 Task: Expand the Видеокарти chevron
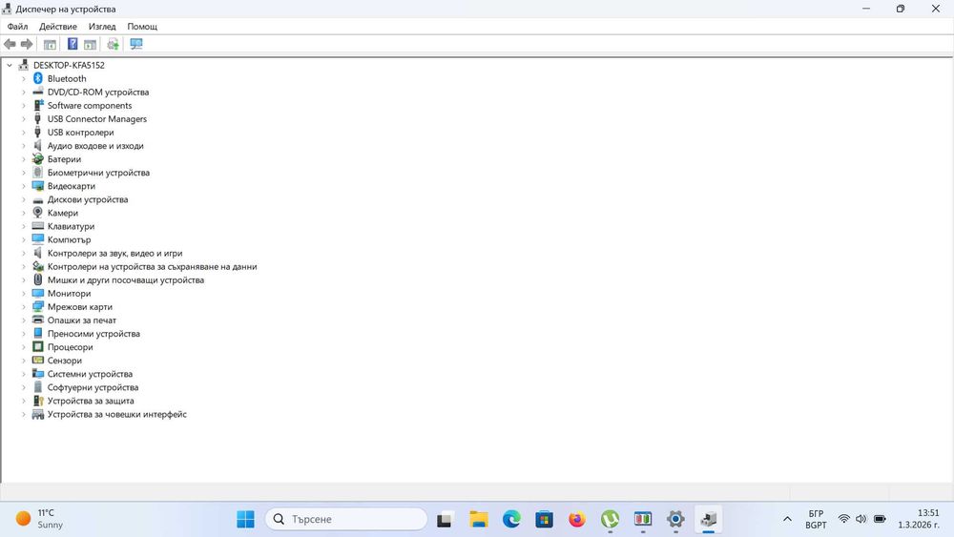(24, 185)
